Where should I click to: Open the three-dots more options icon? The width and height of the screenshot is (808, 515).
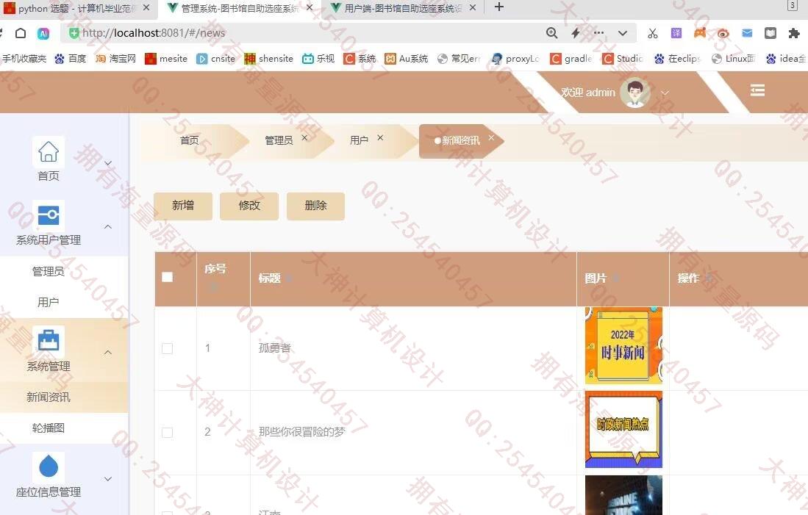[x=598, y=33]
